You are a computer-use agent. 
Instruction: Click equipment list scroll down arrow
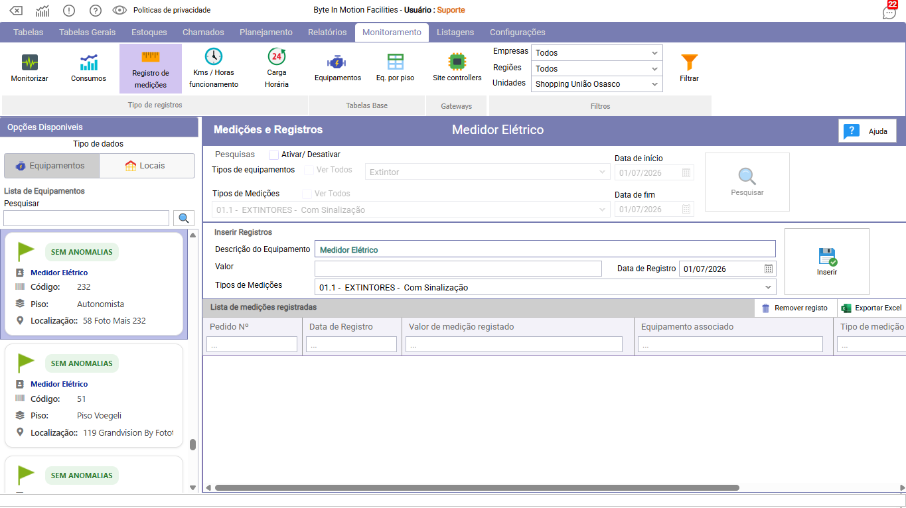tap(193, 487)
